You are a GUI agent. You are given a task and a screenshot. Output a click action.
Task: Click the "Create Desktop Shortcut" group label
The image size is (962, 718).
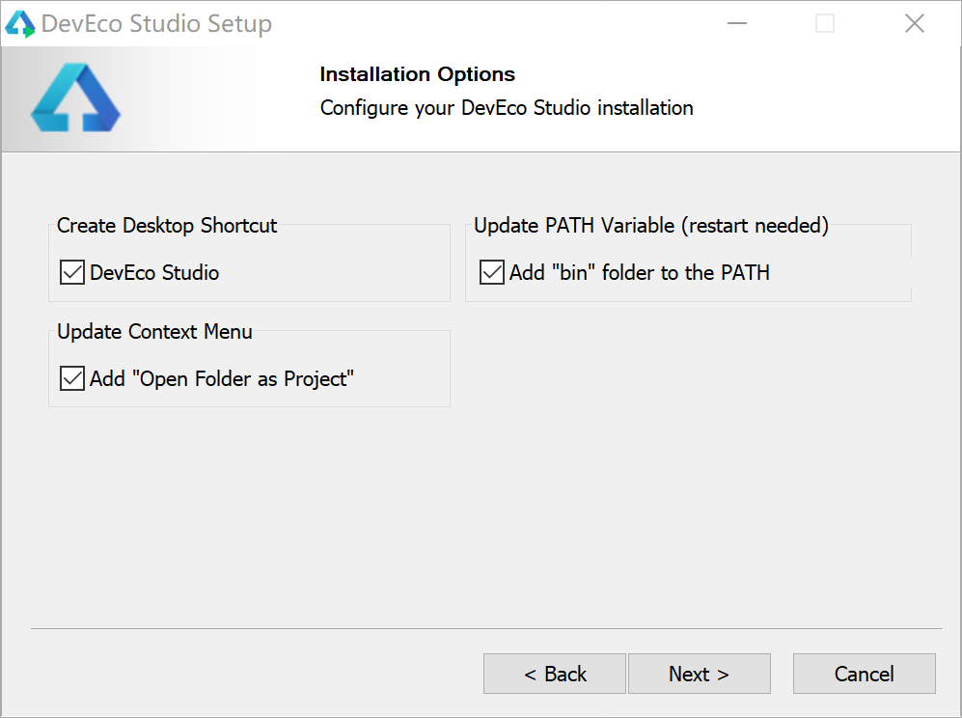[x=167, y=226]
